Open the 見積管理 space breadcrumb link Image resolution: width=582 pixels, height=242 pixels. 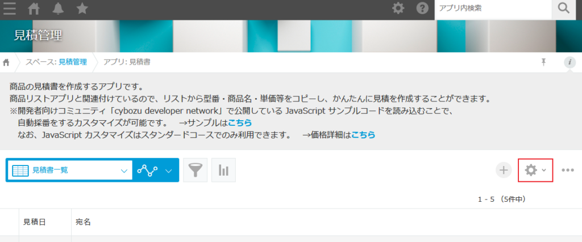click(x=72, y=62)
